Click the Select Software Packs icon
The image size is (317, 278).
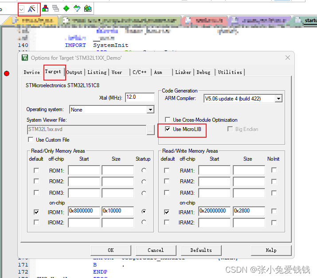[77, 8]
